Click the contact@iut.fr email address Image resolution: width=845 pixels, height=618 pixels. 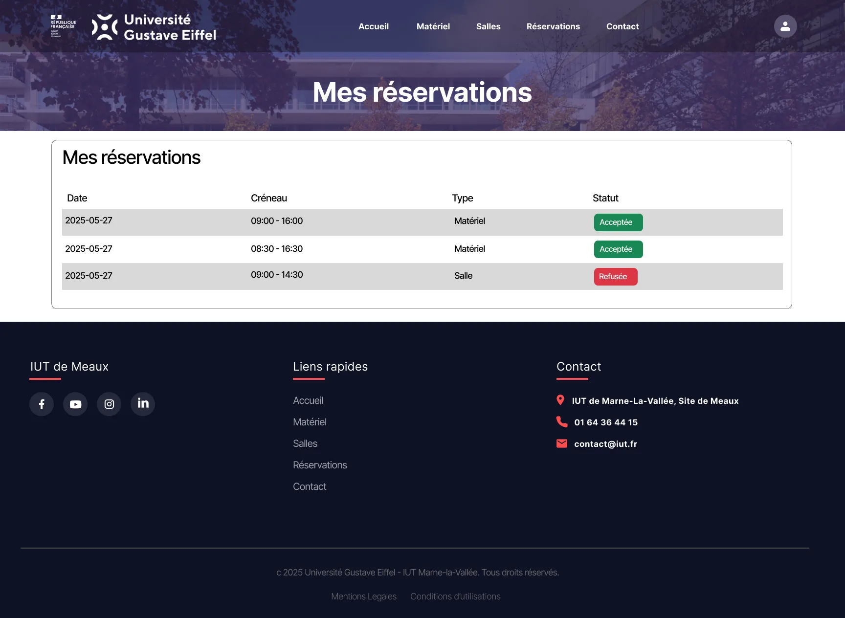(x=605, y=444)
